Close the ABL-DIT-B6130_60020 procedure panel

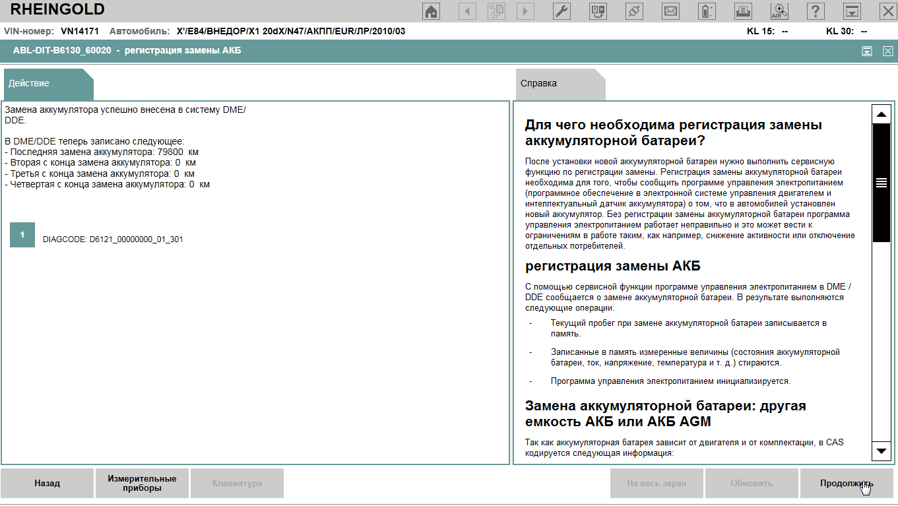tap(888, 51)
